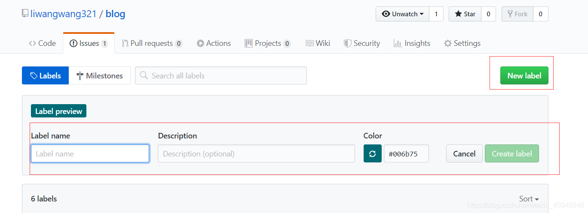Viewport: 588px width, 213px height.
Task: Click the Projects count badge 0
Action: point(287,43)
